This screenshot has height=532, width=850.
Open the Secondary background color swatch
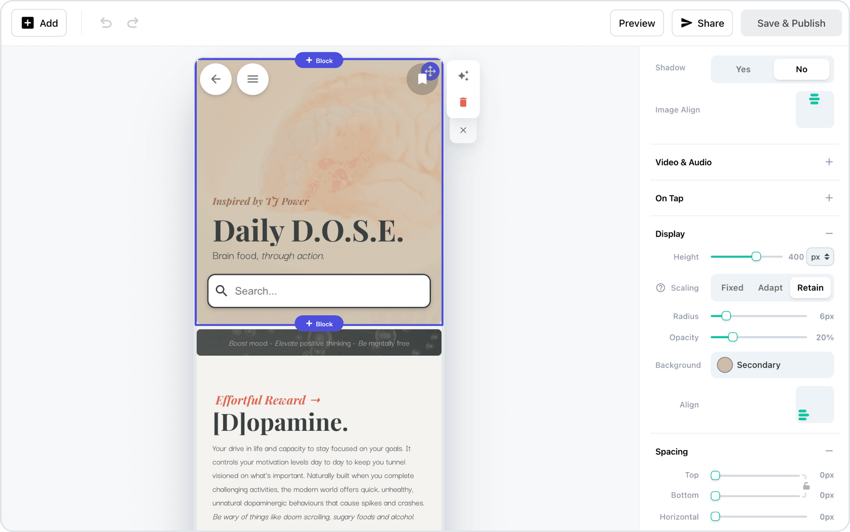click(725, 365)
